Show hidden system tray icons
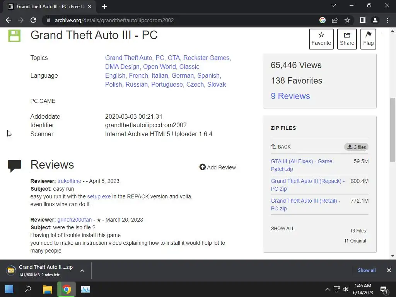 (x=327, y=289)
